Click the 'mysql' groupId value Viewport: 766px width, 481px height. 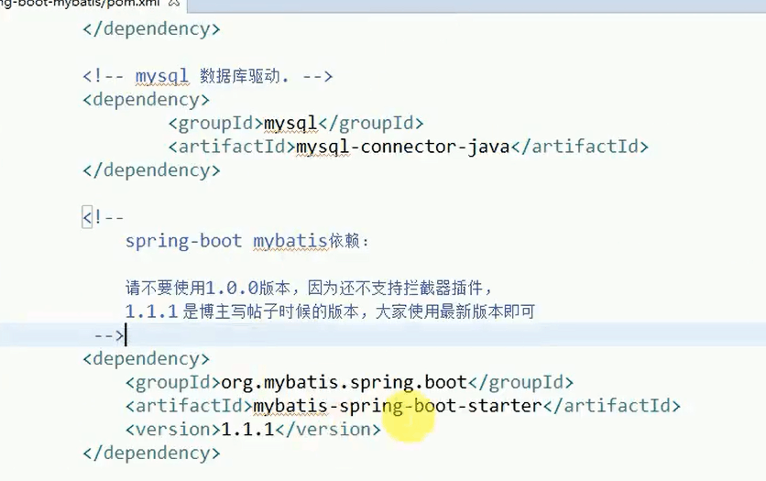coord(291,123)
